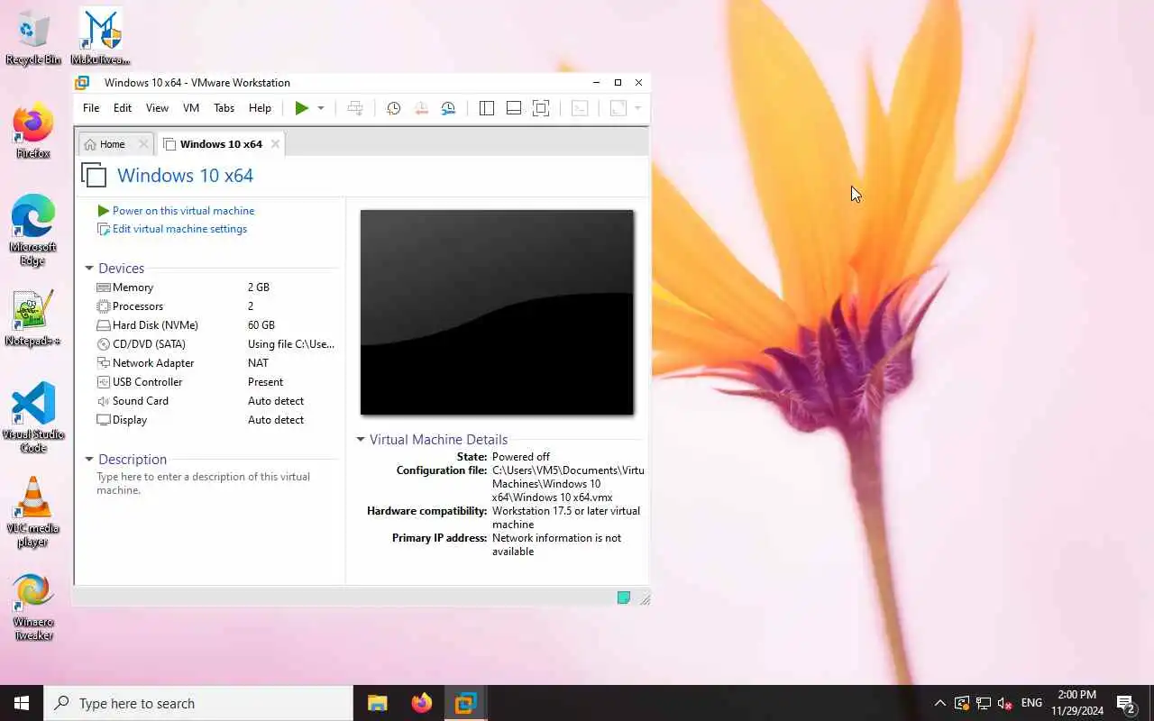This screenshot has width=1154, height=721.
Task: Click the description text input area
Action: click(215, 484)
